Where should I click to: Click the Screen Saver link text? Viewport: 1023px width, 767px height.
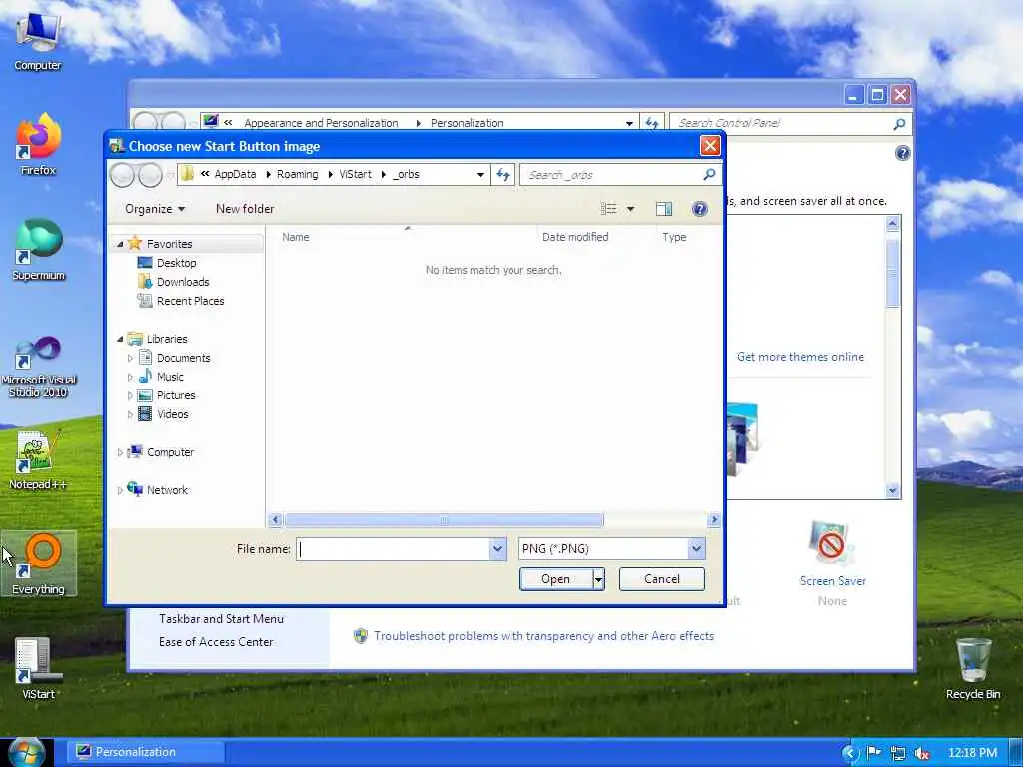(832, 581)
